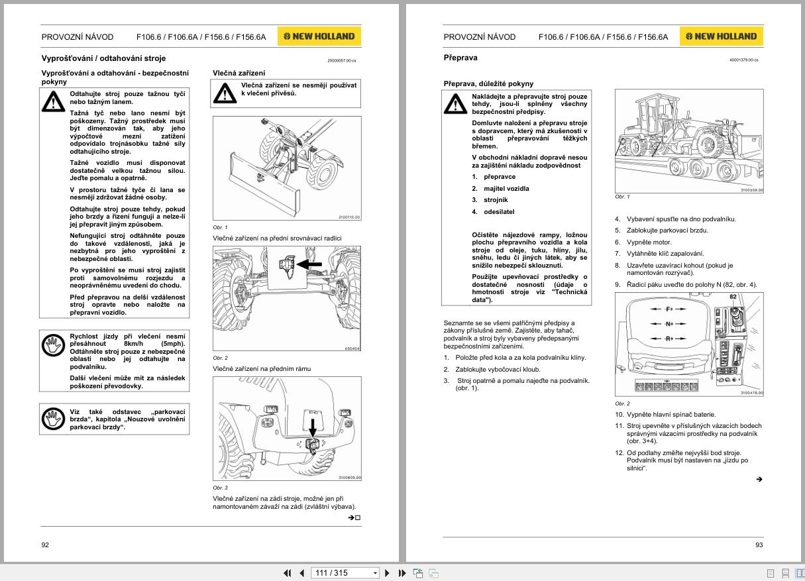The image size is (805, 581).
Task: Click the document code 40001379.00-cs
Action: (744, 60)
